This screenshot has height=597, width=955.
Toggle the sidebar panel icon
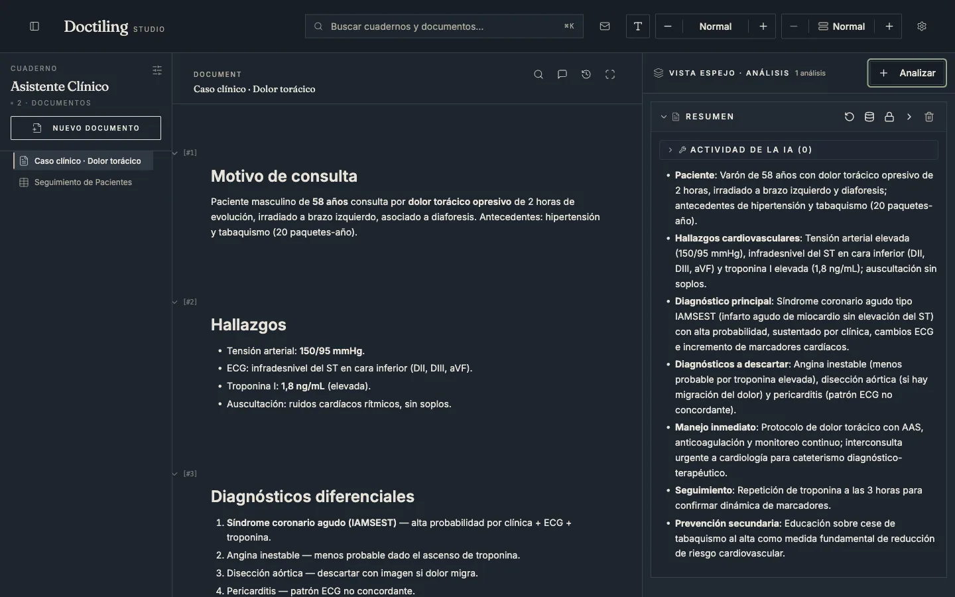tap(34, 27)
